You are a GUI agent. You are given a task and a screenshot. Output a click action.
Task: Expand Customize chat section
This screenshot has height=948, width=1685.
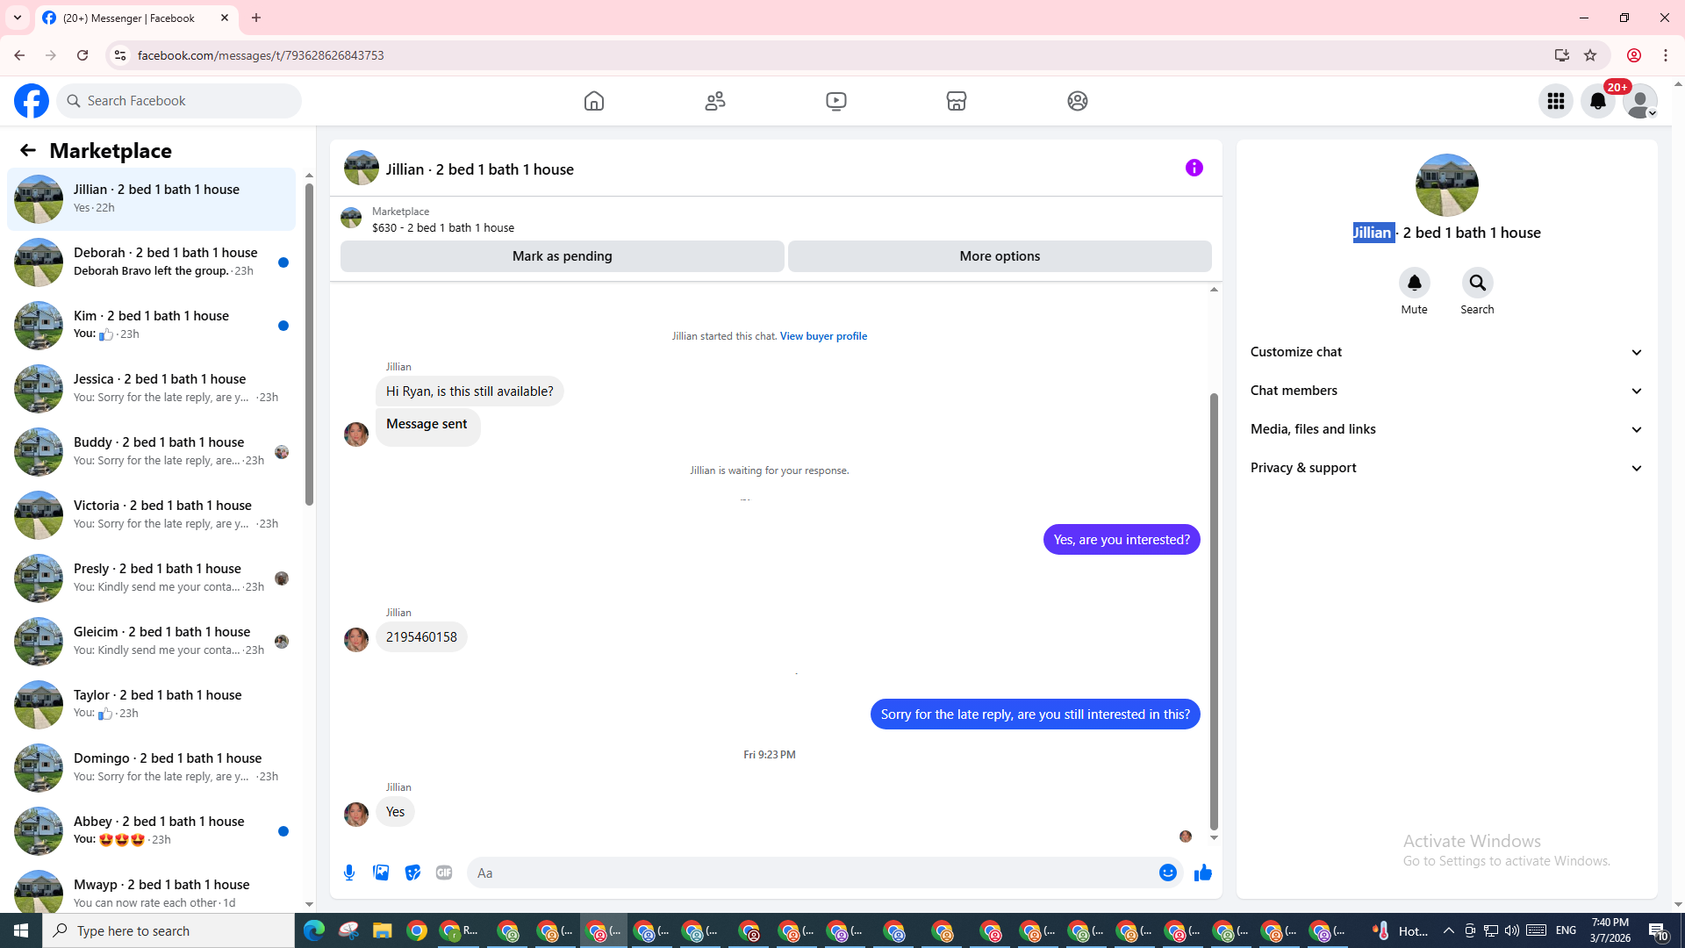click(x=1446, y=352)
